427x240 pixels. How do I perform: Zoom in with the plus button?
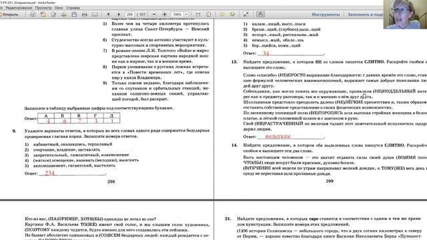coord(165,15)
